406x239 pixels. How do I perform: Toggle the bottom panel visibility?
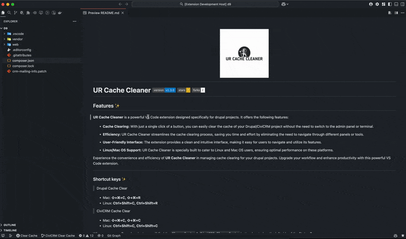click(396, 4)
